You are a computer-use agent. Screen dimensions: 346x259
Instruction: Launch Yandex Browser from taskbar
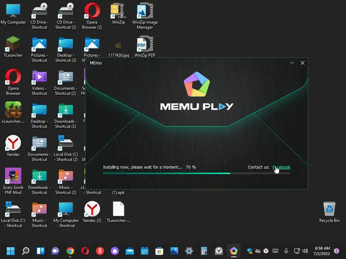(x=100, y=251)
